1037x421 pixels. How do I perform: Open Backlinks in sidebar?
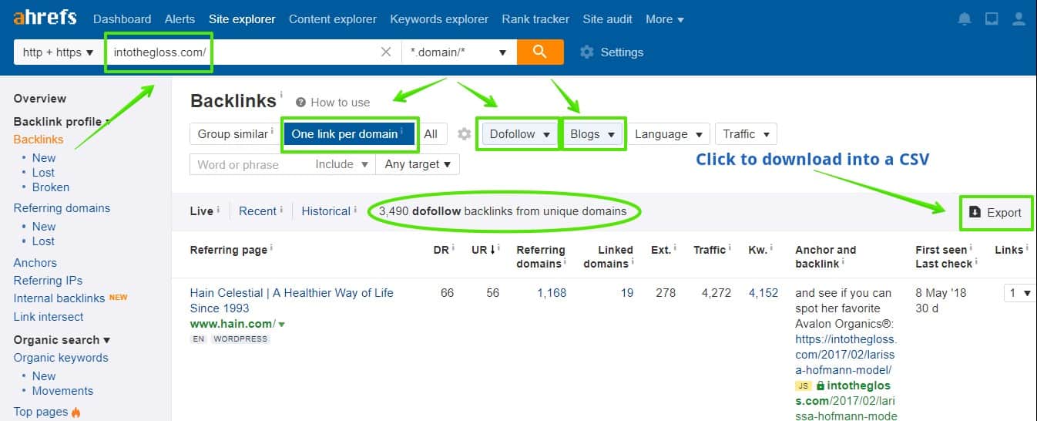[39, 140]
